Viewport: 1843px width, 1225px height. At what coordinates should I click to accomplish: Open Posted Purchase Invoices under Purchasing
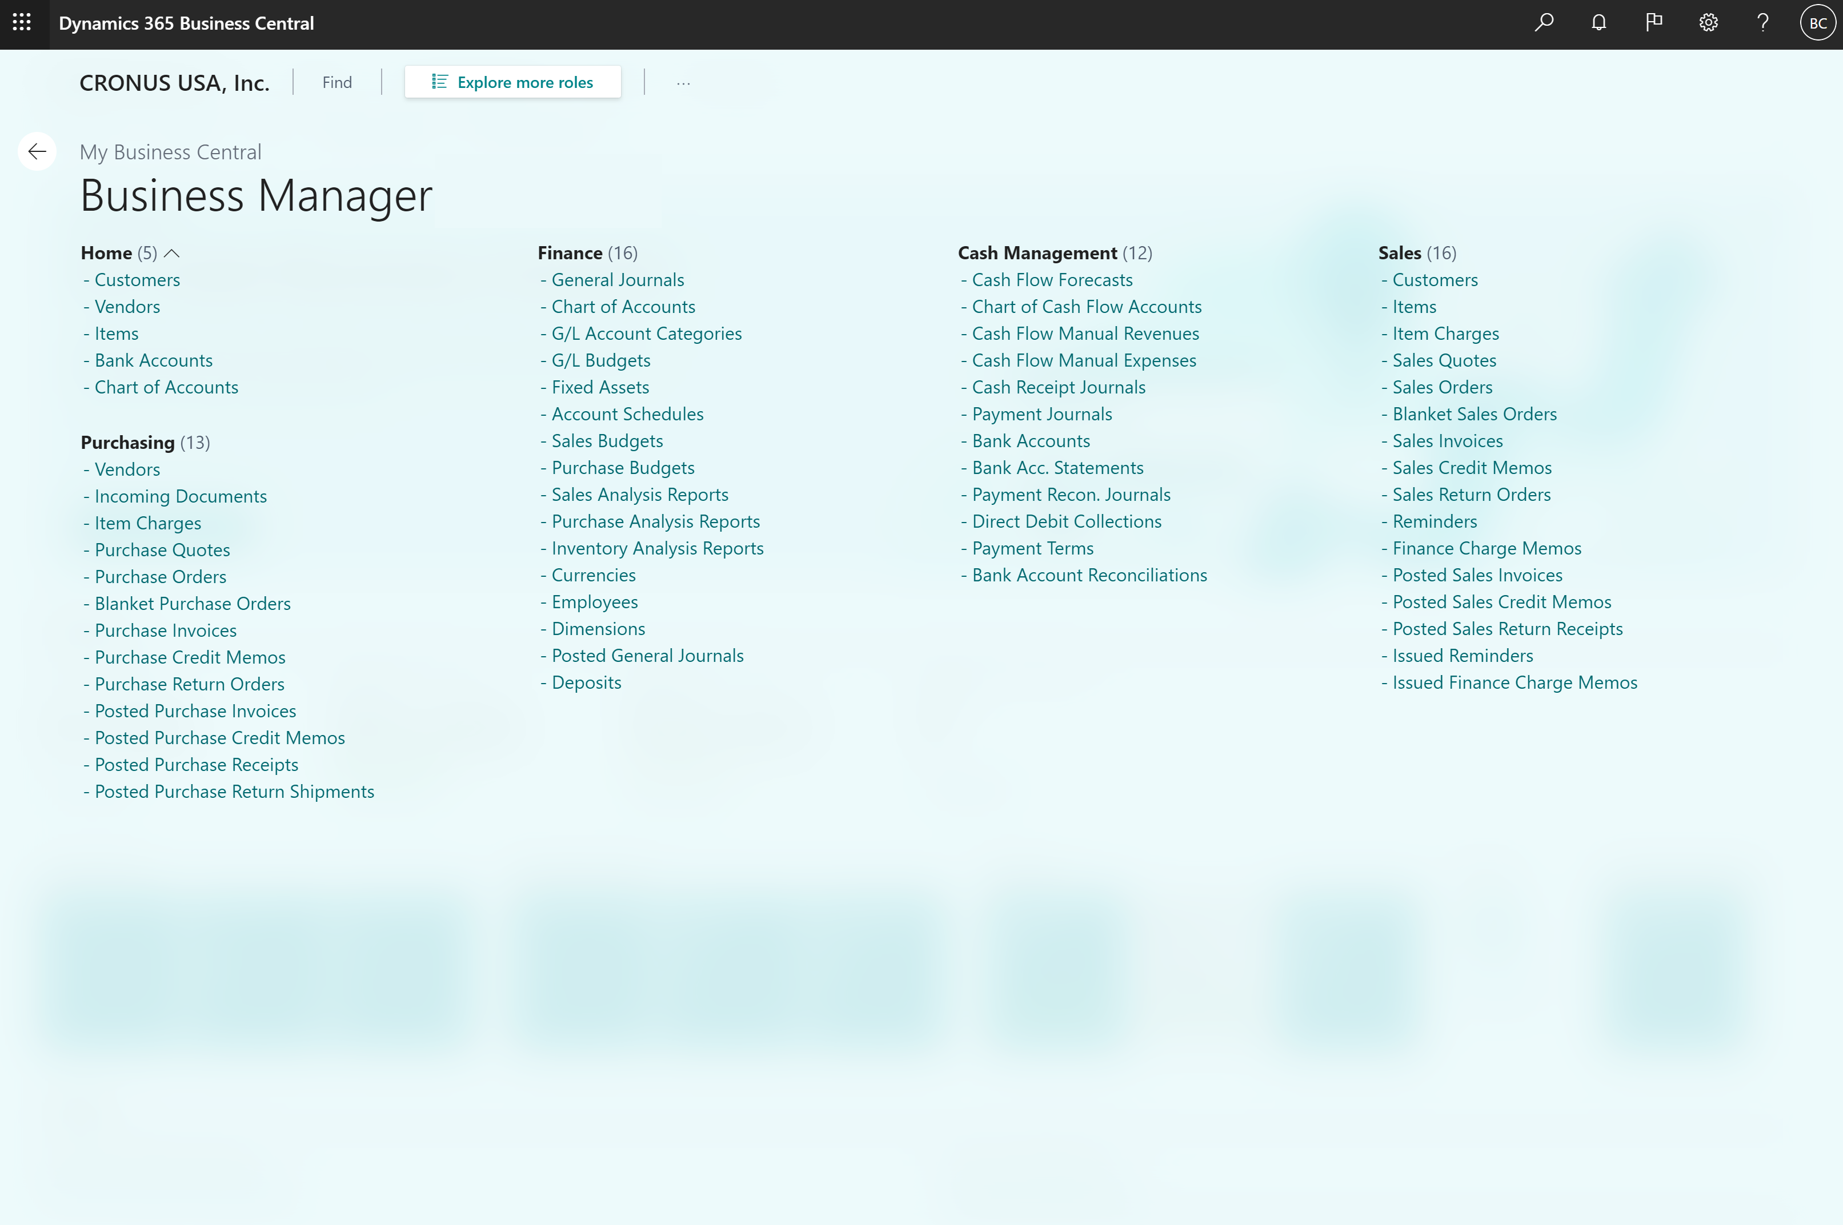pos(195,710)
